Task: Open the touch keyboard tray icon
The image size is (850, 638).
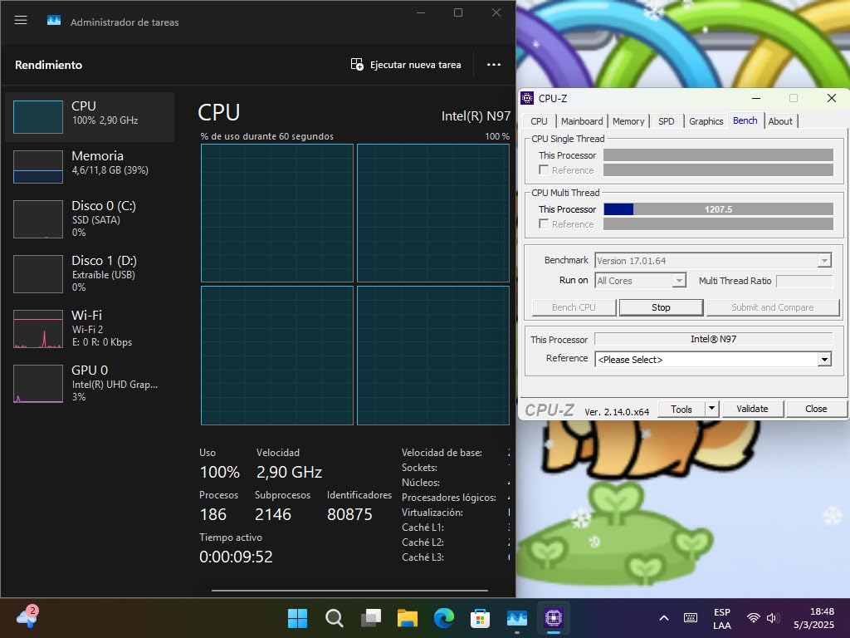Action: pyautogui.click(x=690, y=618)
